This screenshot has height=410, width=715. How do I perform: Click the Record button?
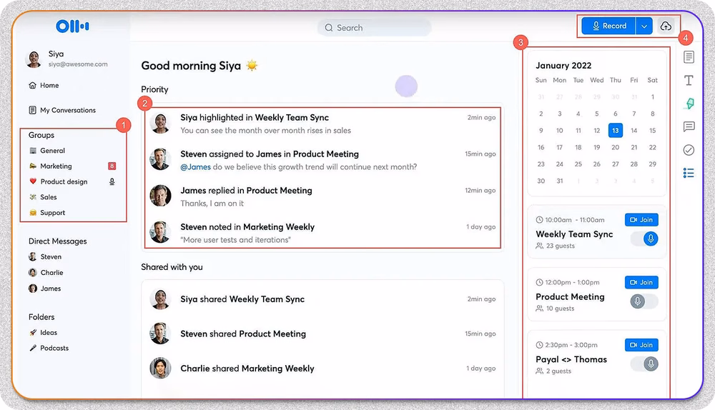pos(608,26)
